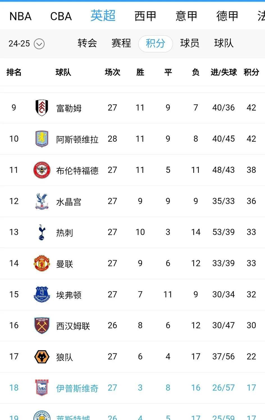Select the Manchester United crest
This screenshot has height=420, width=265.
point(42,263)
